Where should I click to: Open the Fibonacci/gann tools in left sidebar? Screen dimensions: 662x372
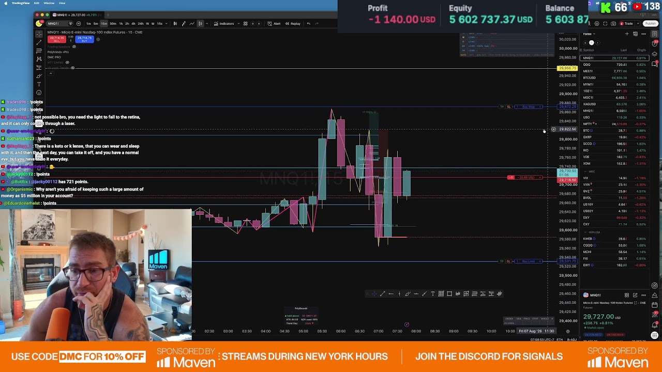pos(39,51)
